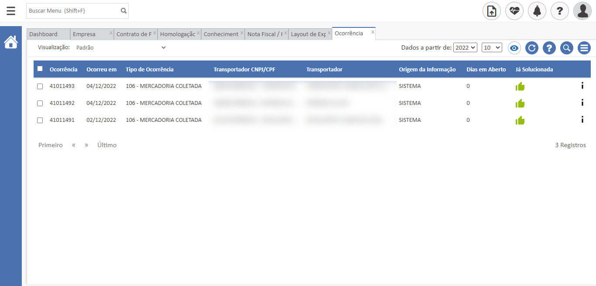Viewport: 596px width, 286px height.
Task: Click the Buscar Menu search field
Action: coord(72,11)
